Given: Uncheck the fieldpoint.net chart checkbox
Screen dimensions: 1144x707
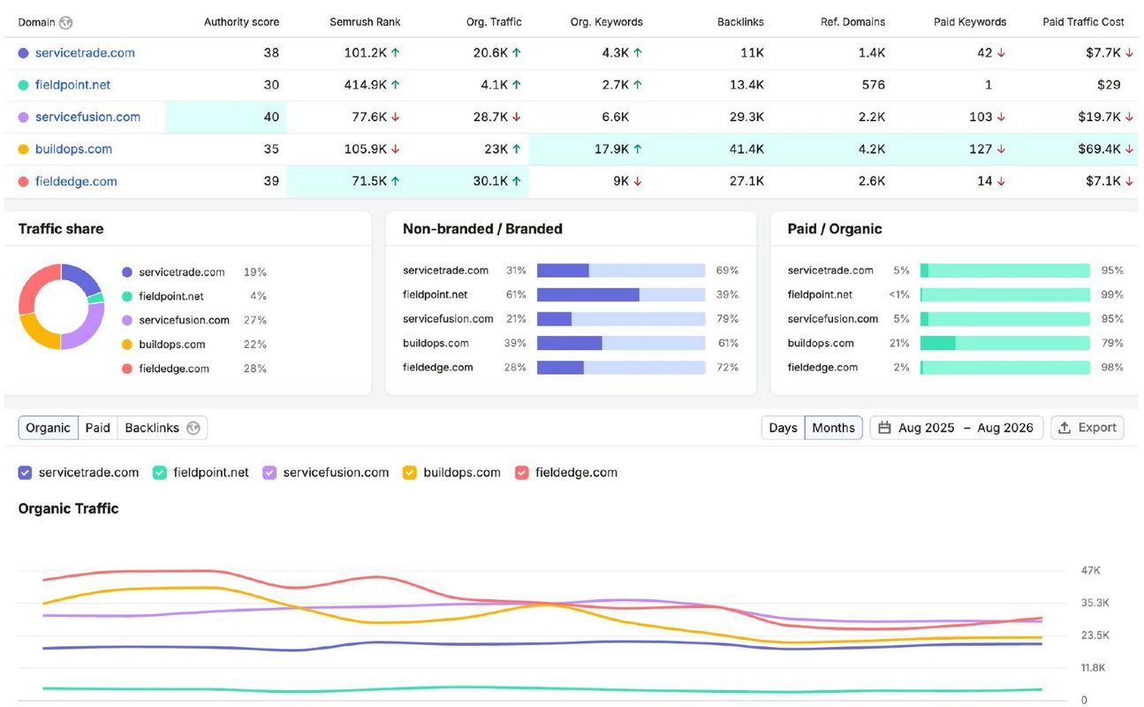Looking at the screenshot, I should point(160,473).
